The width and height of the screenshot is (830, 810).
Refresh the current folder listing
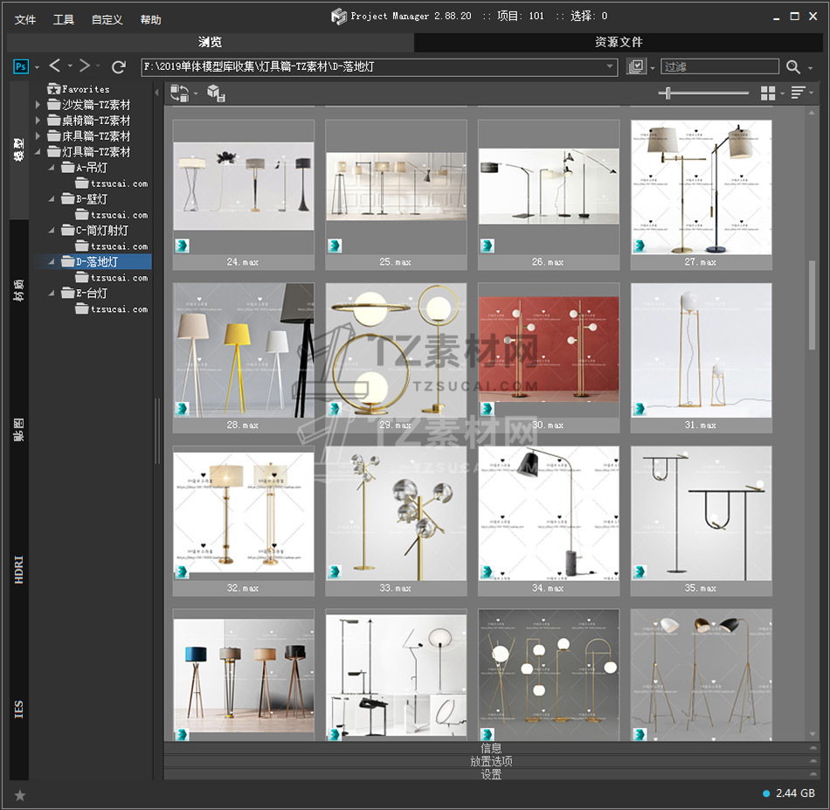pyautogui.click(x=119, y=66)
